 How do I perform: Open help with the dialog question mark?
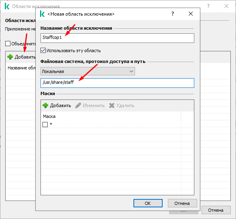coord(173,14)
